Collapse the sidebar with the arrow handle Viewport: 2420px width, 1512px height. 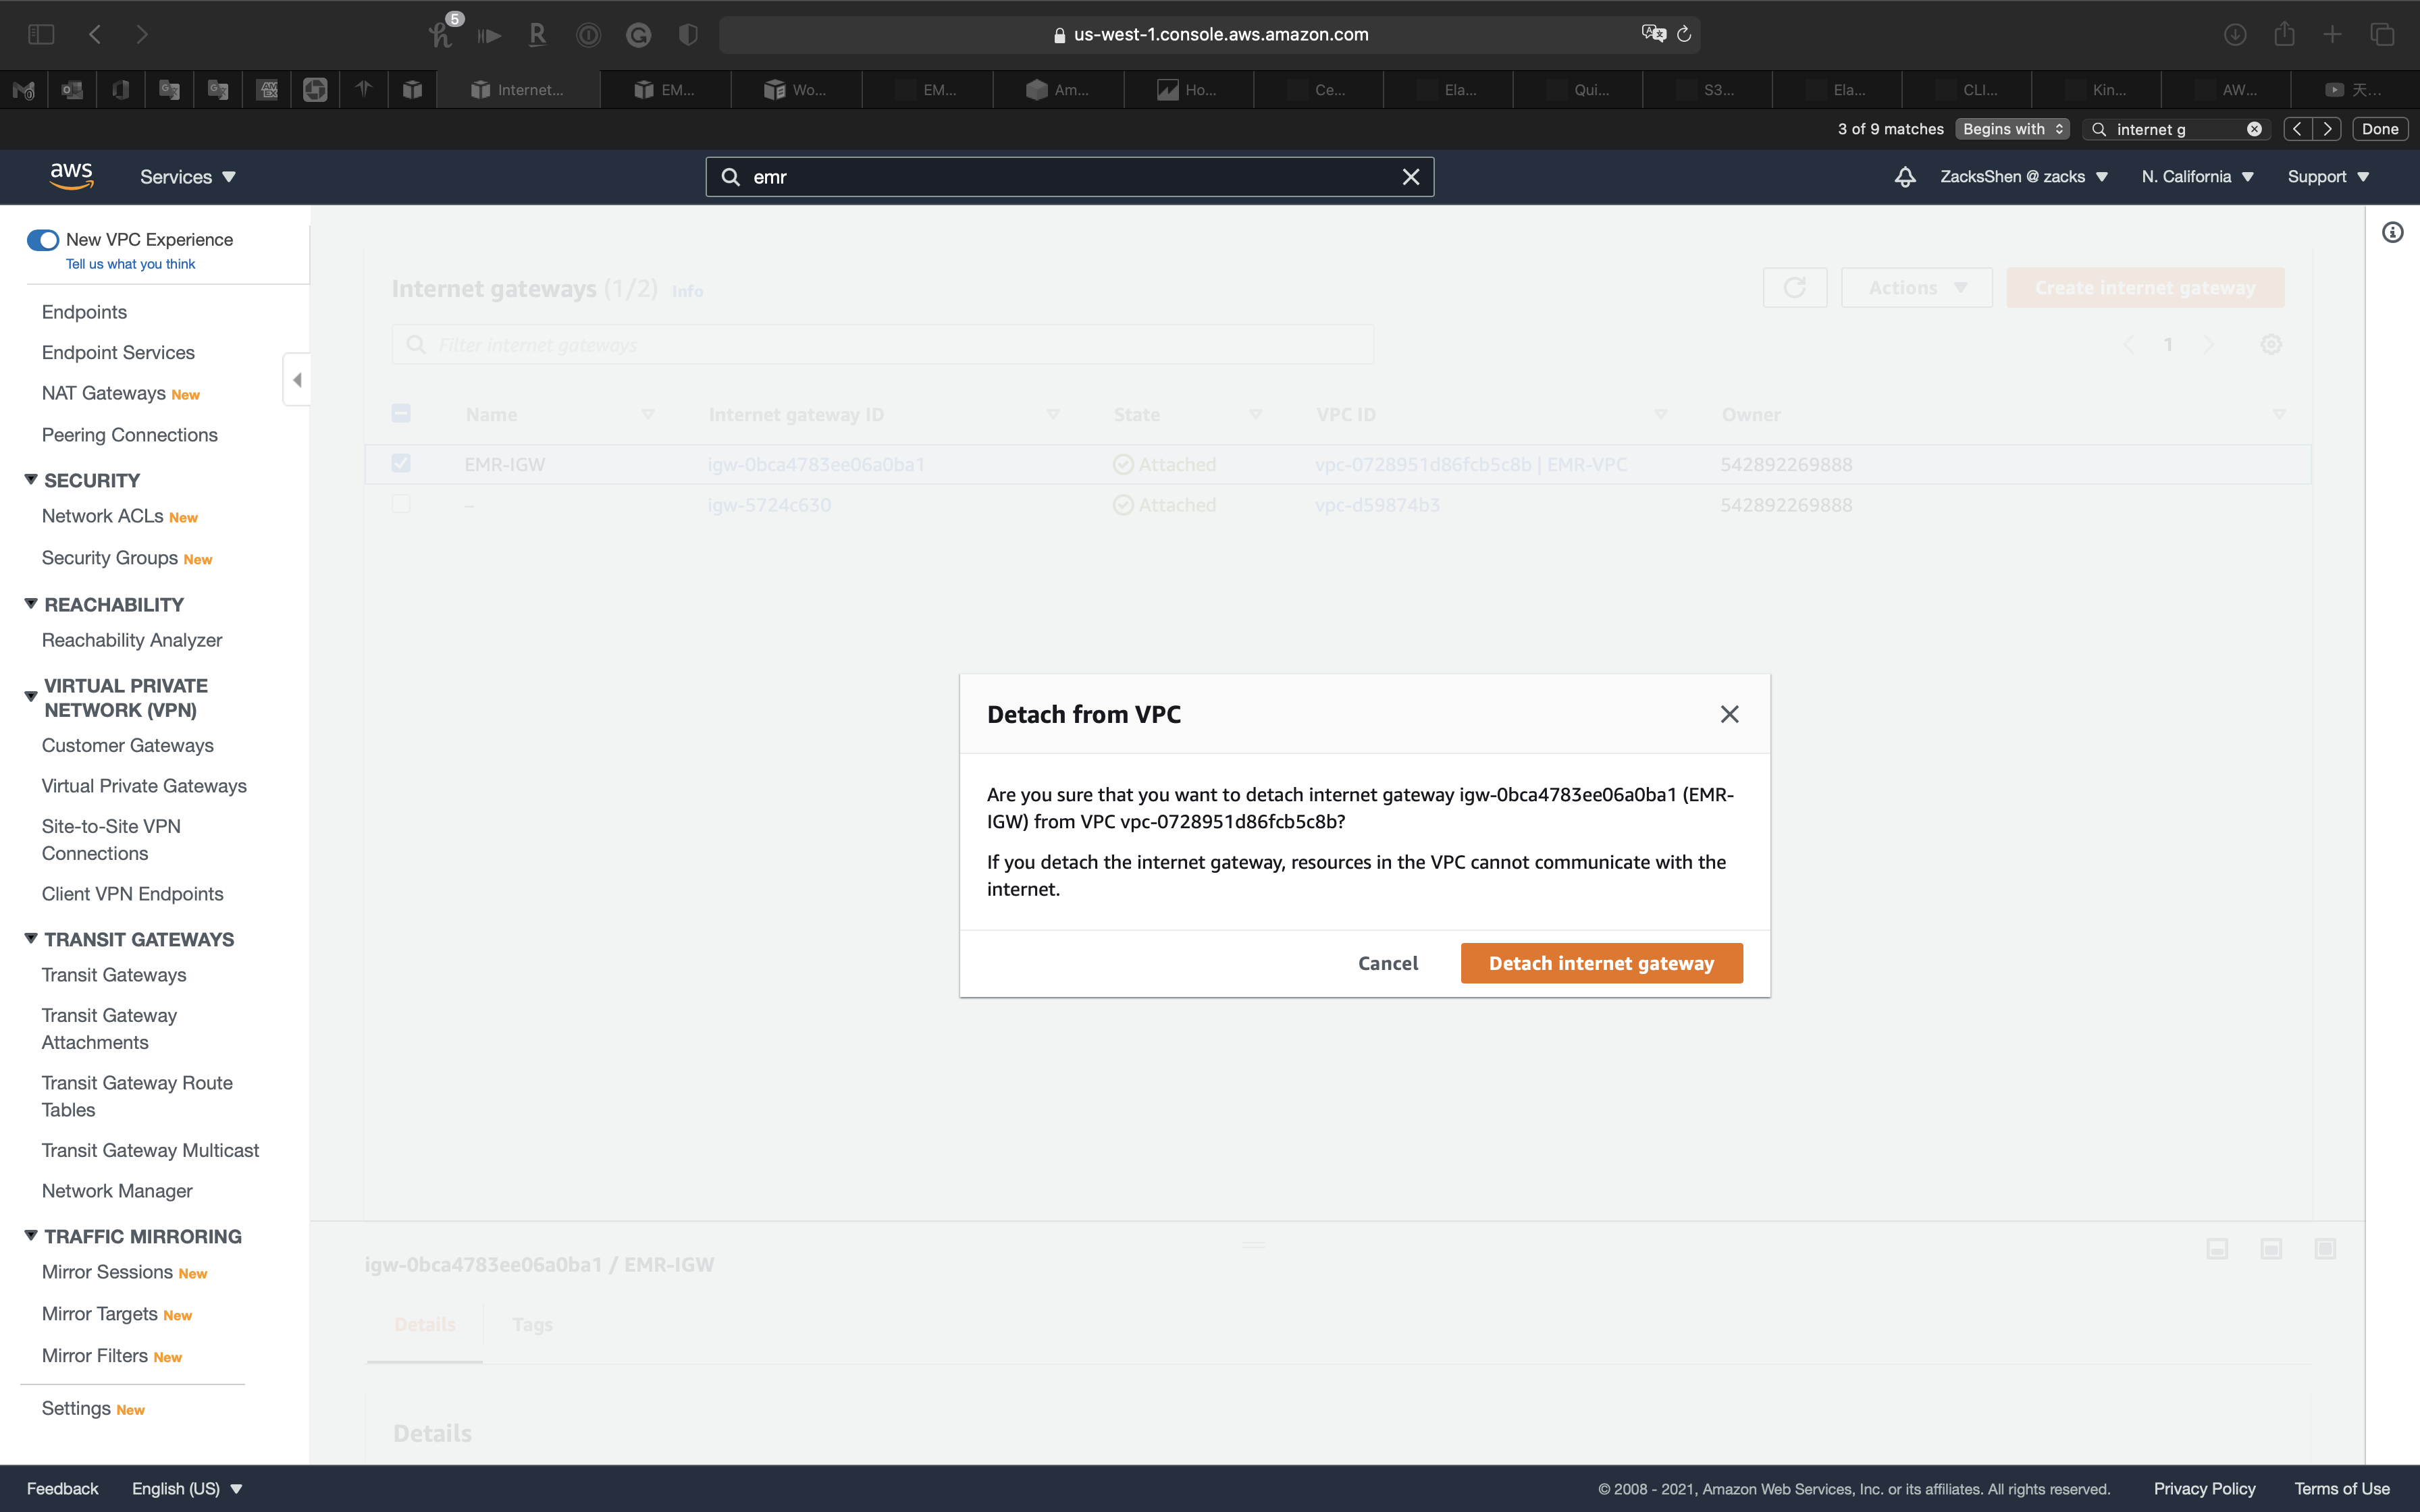(x=297, y=380)
